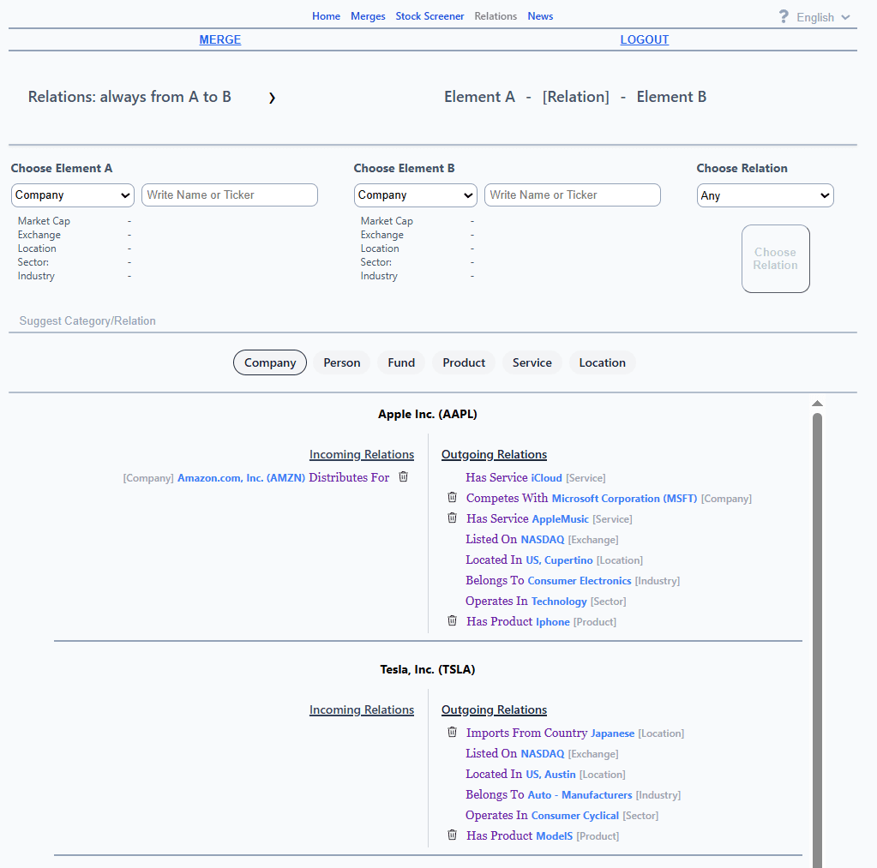The image size is (877, 868).
Task: Delete the Has Product Iphone relation
Action: click(453, 621)
